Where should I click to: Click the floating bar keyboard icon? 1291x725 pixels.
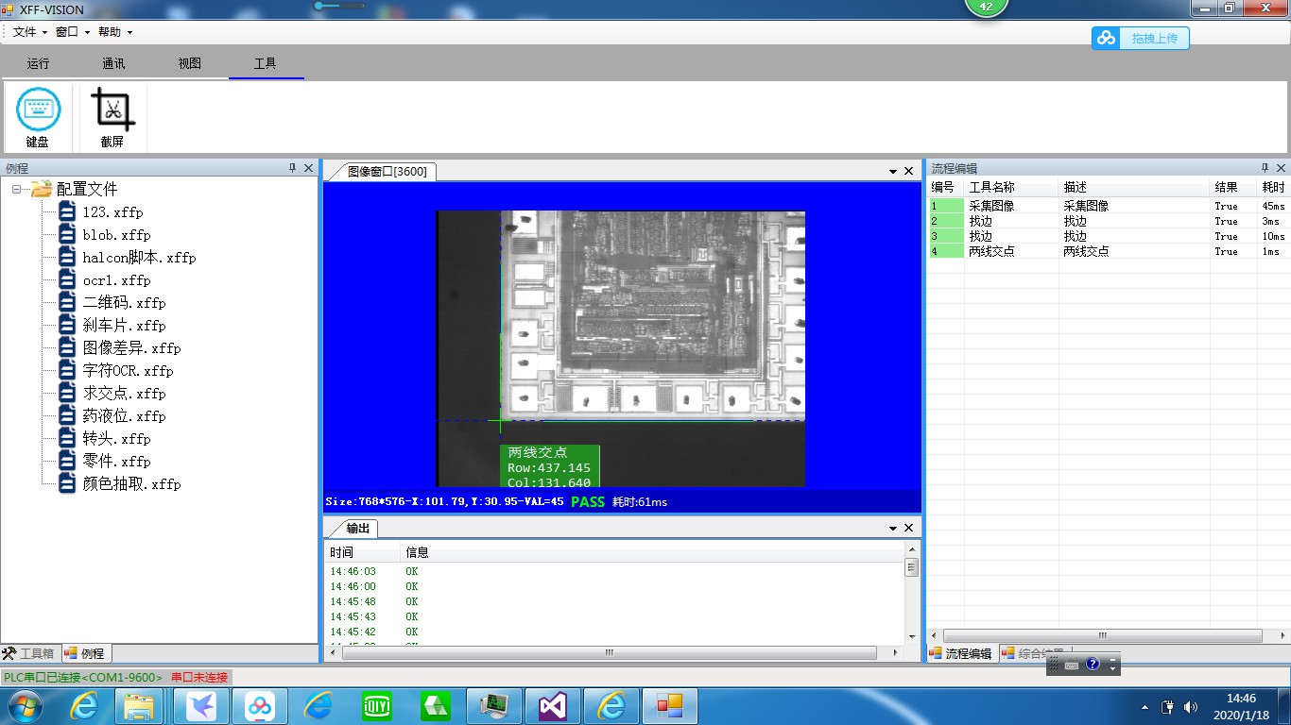coord(1072,666)
